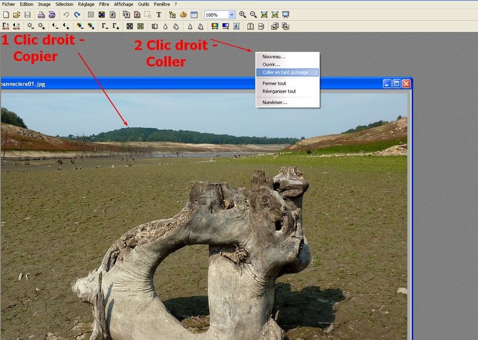Click the Open file folder icon

tap(16, 14)
